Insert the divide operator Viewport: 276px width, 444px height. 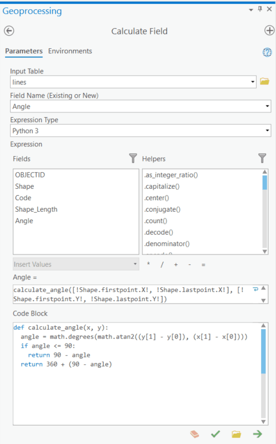[x=162, y=264]
